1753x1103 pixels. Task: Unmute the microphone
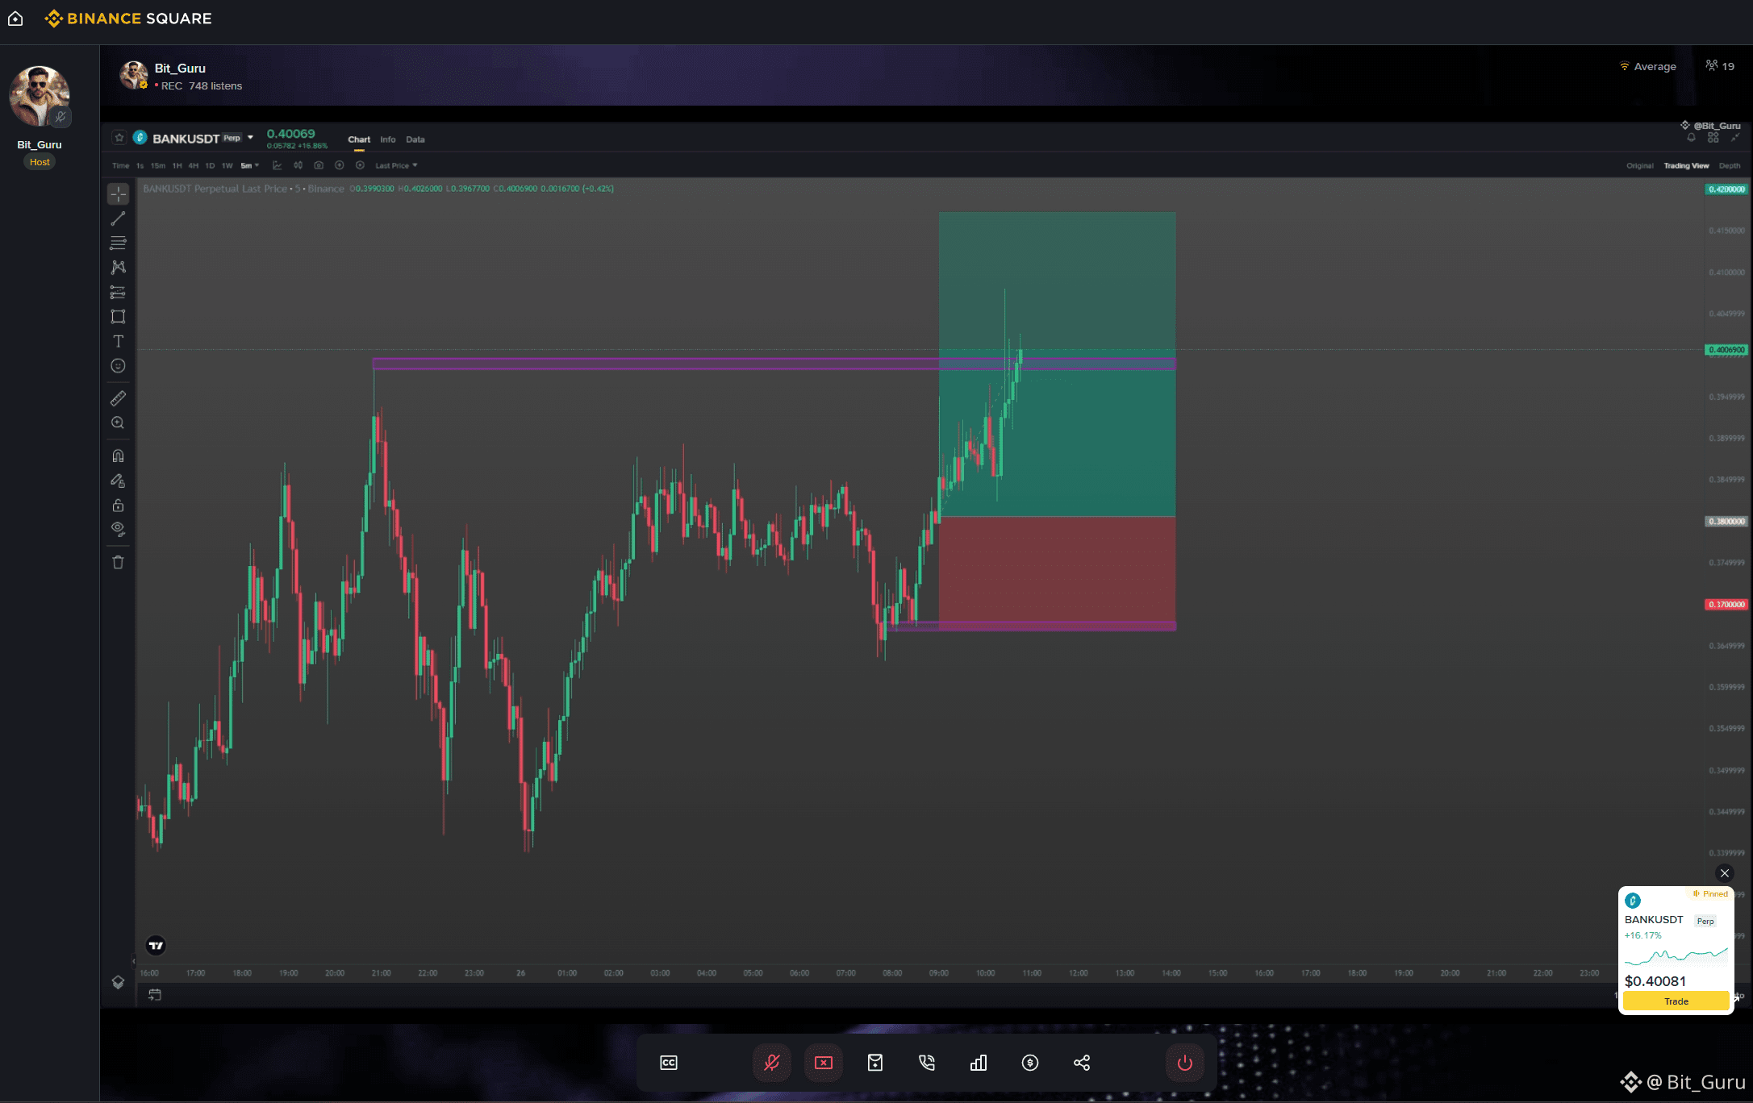click(772, 1063)
